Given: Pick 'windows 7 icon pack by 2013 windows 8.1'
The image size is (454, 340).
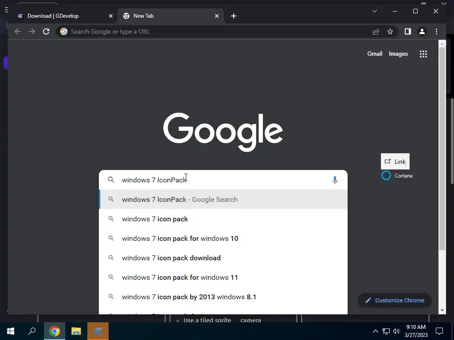Looking at the screenshot, I should pos(223,297).
